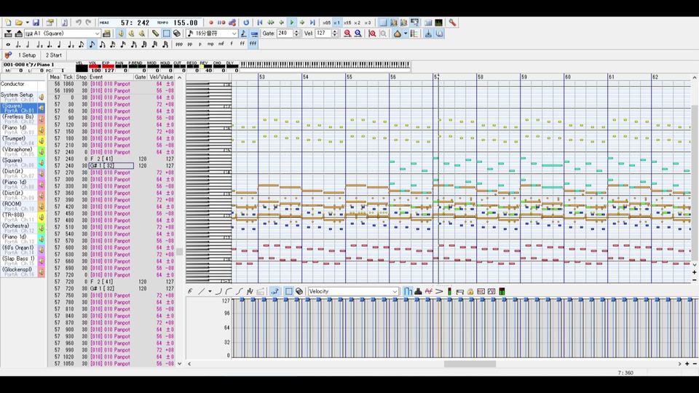Mute the TR-808 track speaker
699x393 pixels.
42,217
